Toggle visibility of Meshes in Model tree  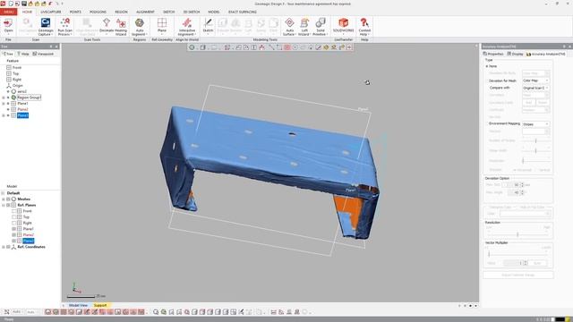coord(8,199)
